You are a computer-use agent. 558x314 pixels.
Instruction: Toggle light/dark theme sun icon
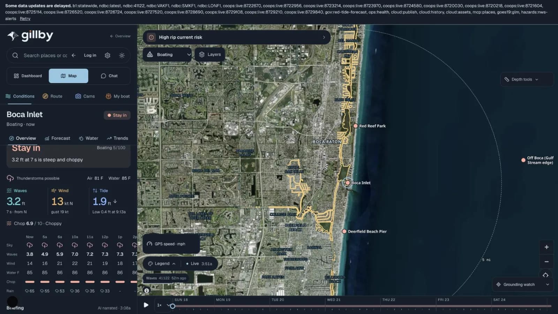[122, 55]
